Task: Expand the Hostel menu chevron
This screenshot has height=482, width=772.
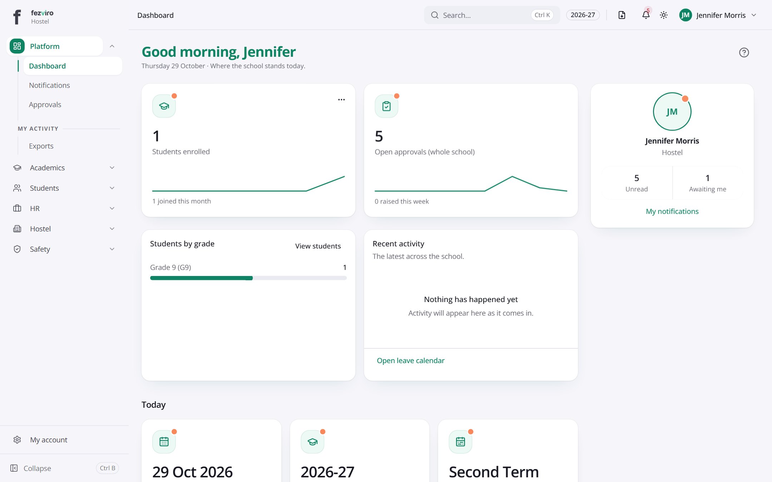Action: [x=112, y=229]
